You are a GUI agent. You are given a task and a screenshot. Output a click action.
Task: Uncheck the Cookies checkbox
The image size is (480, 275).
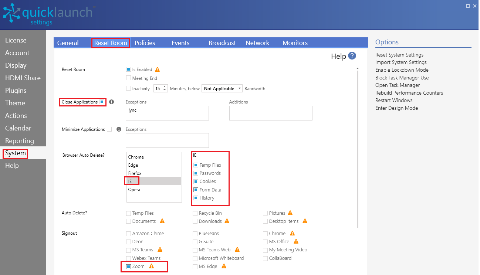point(196,181)
